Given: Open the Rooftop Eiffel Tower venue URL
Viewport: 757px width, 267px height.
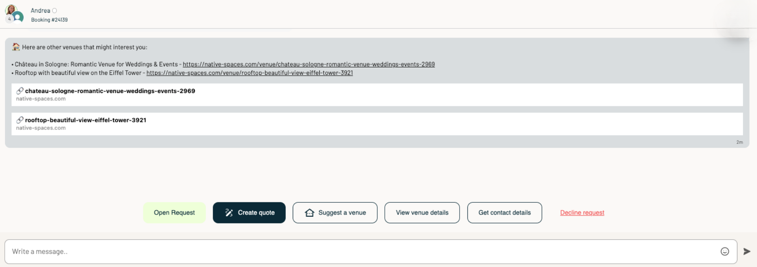Looking at the screenshot, I should [x=249, y=73].
